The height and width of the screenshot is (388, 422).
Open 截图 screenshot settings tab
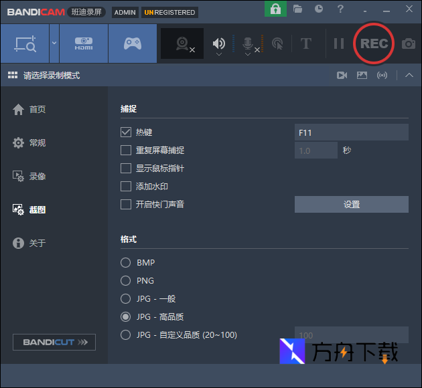(29, 209)
